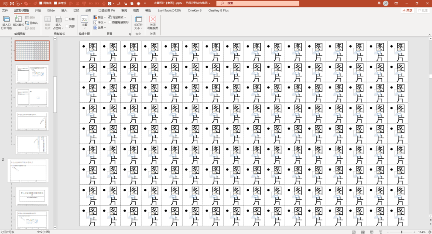432x234 pixels.
Task: Toggle Title (标题) checkbox in Master Layout
Action: pyautogui.click(x=67, y=19)
